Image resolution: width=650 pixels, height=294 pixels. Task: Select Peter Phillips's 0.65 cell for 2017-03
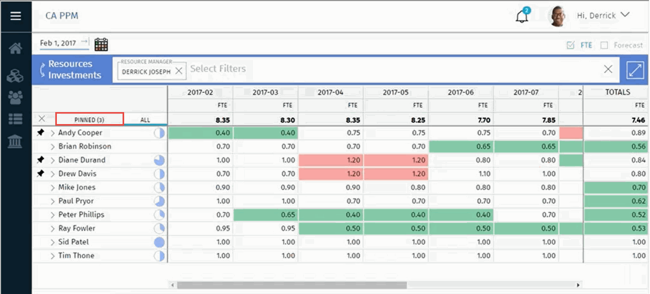click(x=266, y=215)
